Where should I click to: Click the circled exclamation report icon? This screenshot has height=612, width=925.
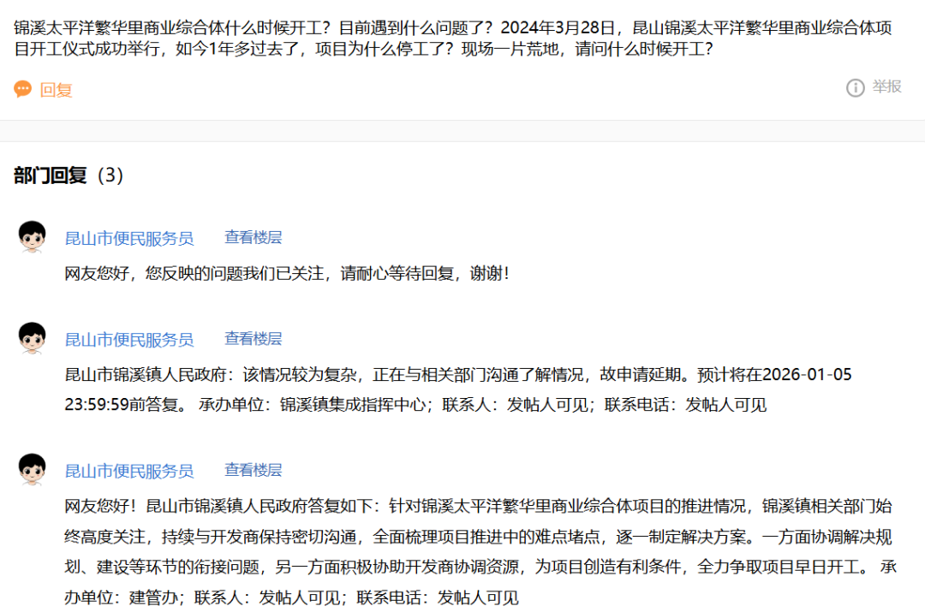click(855, 87)
